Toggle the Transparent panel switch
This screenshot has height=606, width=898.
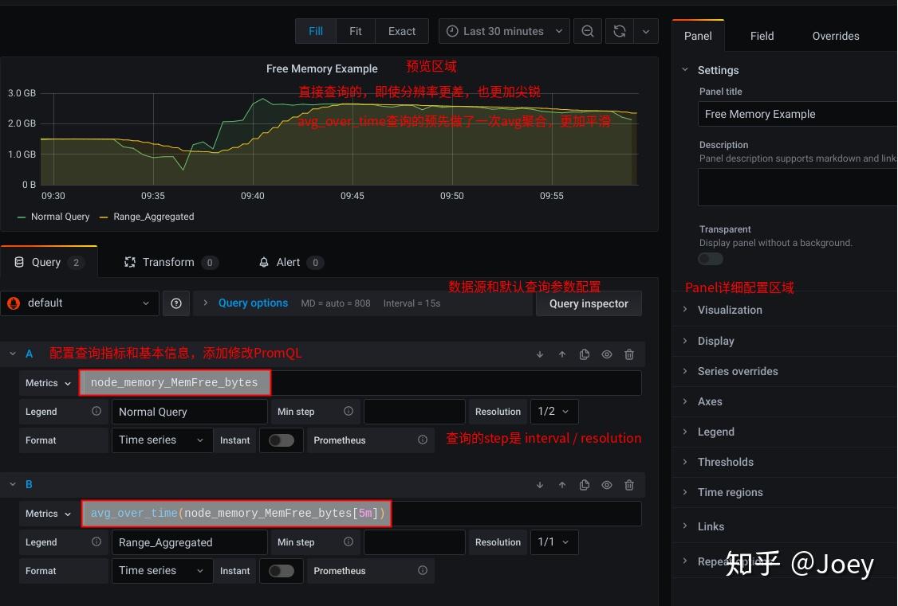coord(710,259)
